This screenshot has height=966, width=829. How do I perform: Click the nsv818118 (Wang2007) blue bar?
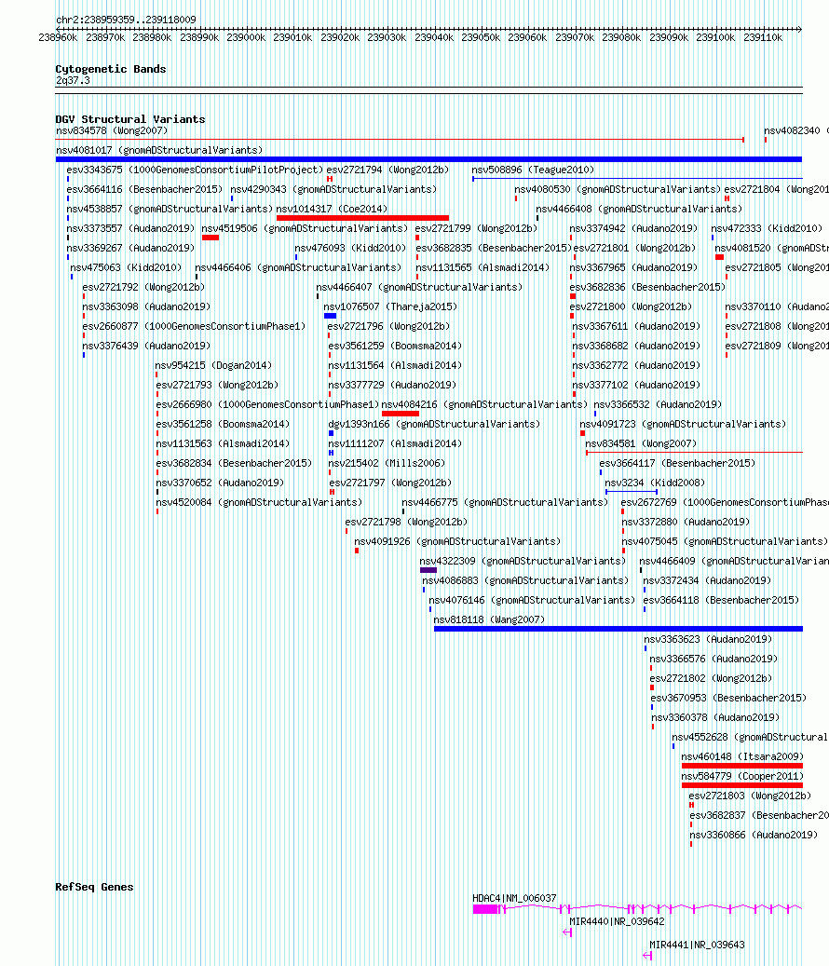pos(618,629)
